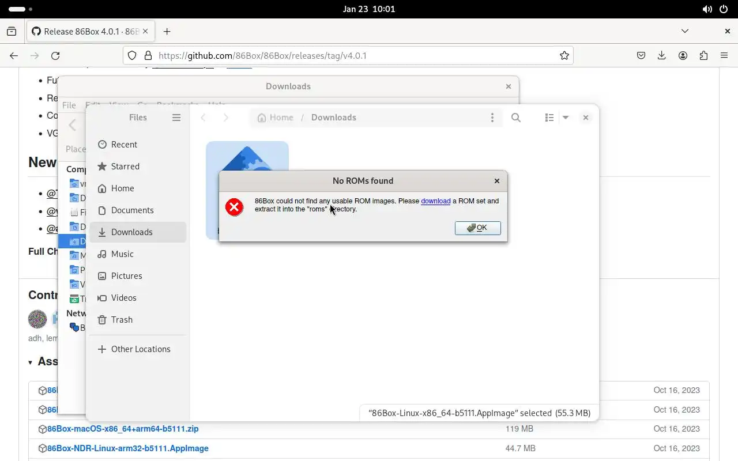Screen dimensions: 738x461
Task: Select Downloads in the Files sidebar
Action: tap(138, 232)
